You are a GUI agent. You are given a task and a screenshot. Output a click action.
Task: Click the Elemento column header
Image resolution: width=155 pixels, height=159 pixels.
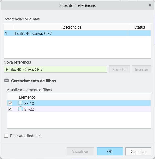[x=84, y=97]
